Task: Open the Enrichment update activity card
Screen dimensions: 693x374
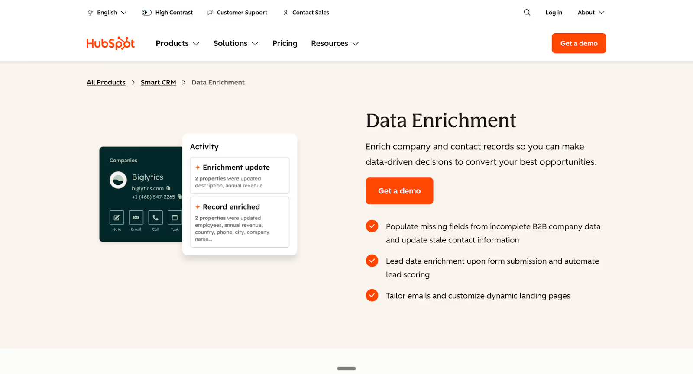Action: 240,175
